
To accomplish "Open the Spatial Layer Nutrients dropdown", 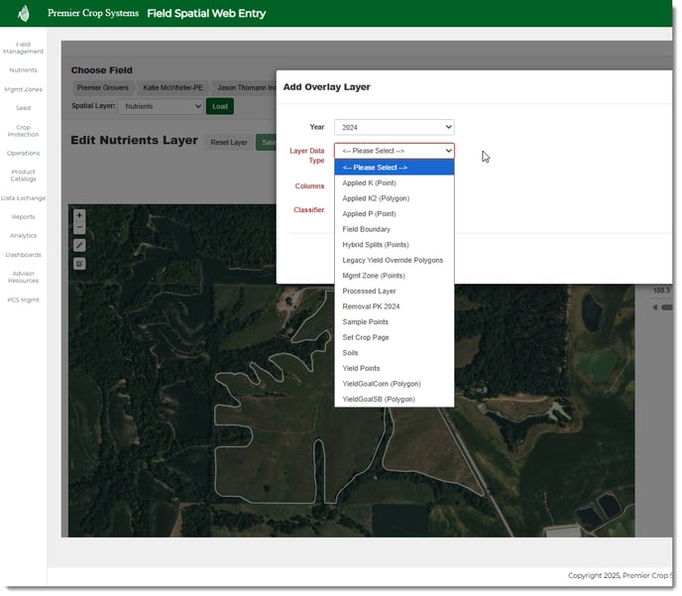I will point(160,106).
